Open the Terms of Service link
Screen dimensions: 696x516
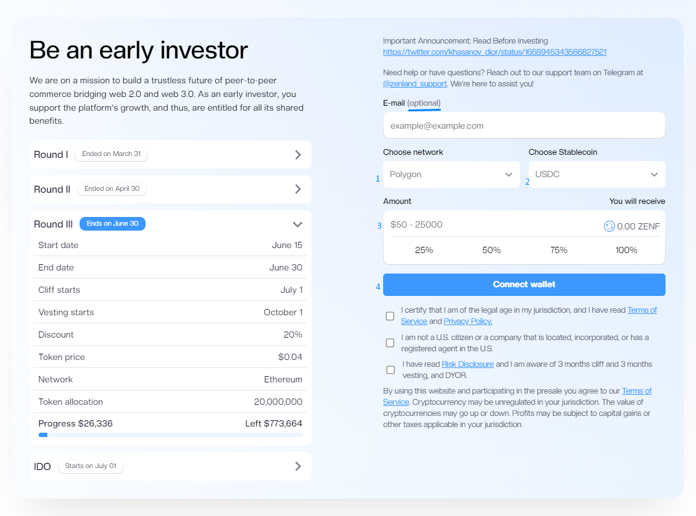(642, 310)
